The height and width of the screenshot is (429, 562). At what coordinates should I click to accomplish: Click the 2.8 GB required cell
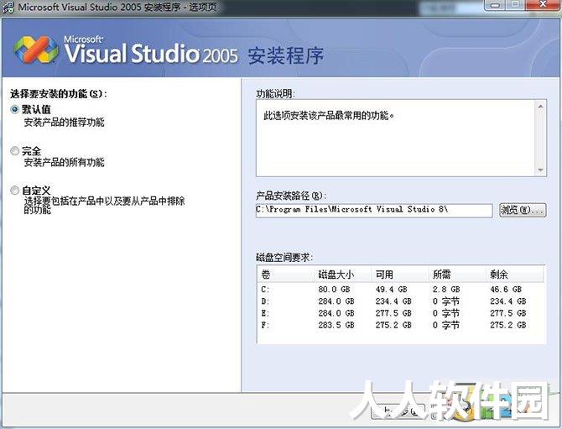(x=446, y=290)
